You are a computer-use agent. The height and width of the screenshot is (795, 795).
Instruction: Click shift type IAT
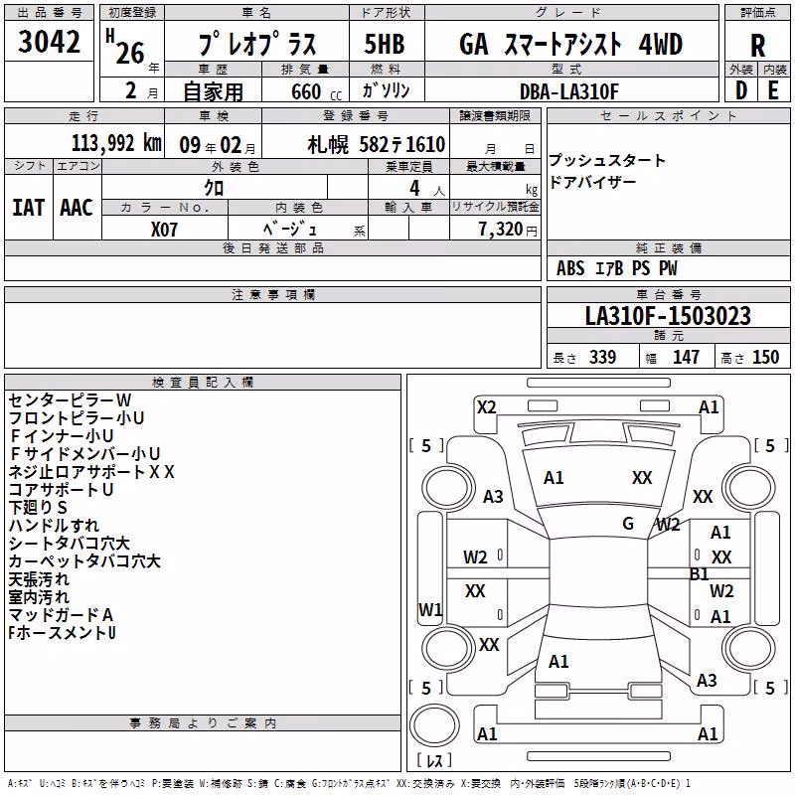pos(28,208)
